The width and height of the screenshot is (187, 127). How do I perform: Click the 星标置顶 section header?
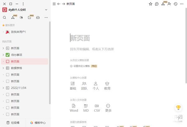[x=9, y=25]
